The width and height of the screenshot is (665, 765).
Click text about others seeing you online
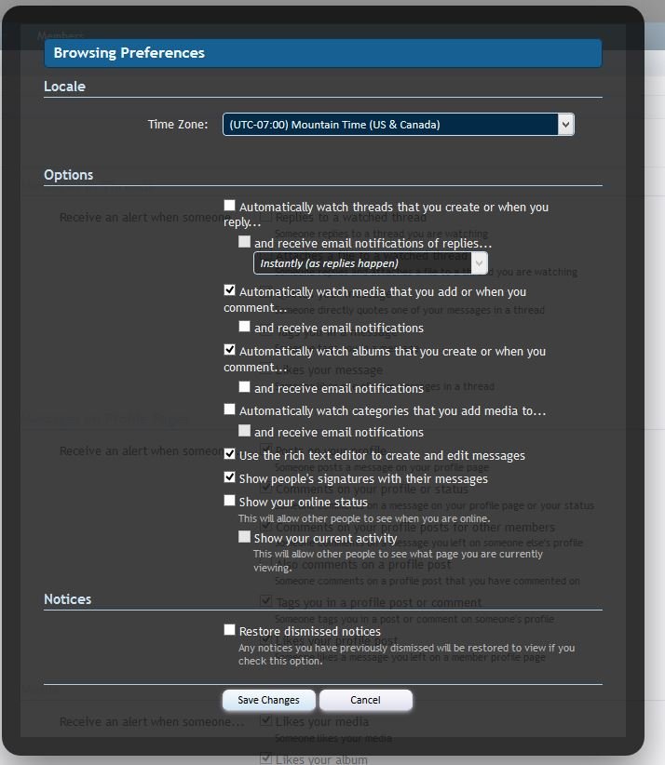click(364, 518)
